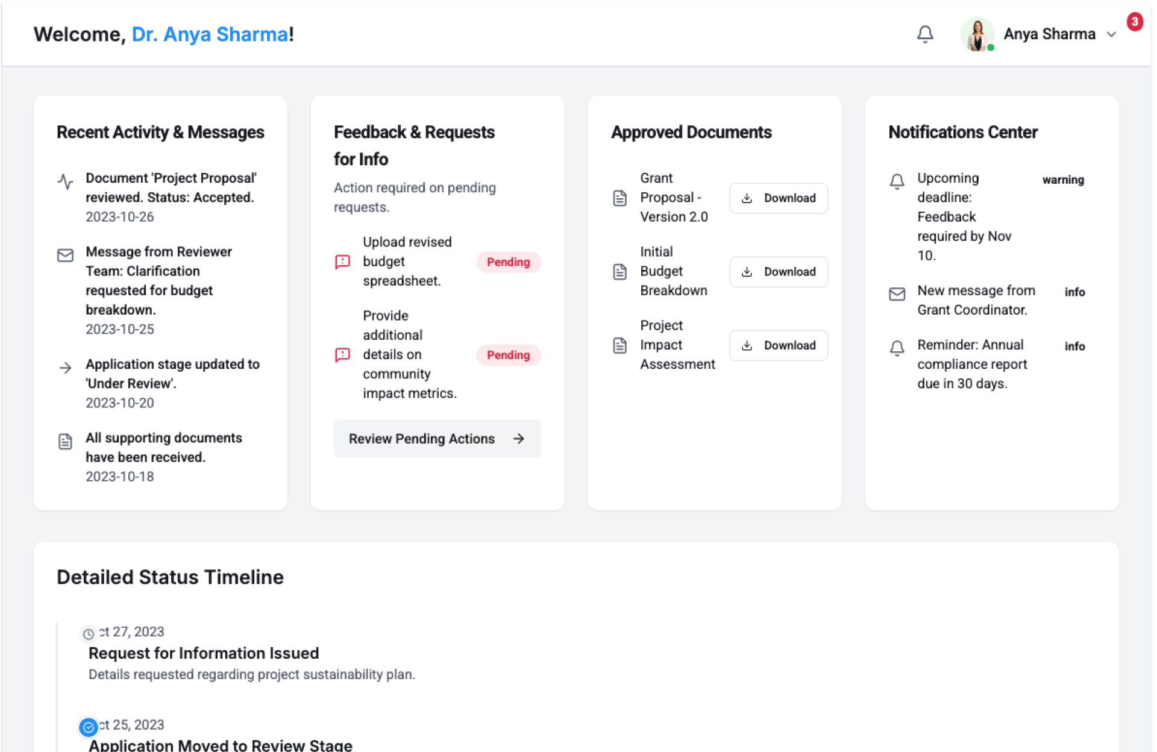Click envelope icon for Reviewer Team message

pos(65,255)
